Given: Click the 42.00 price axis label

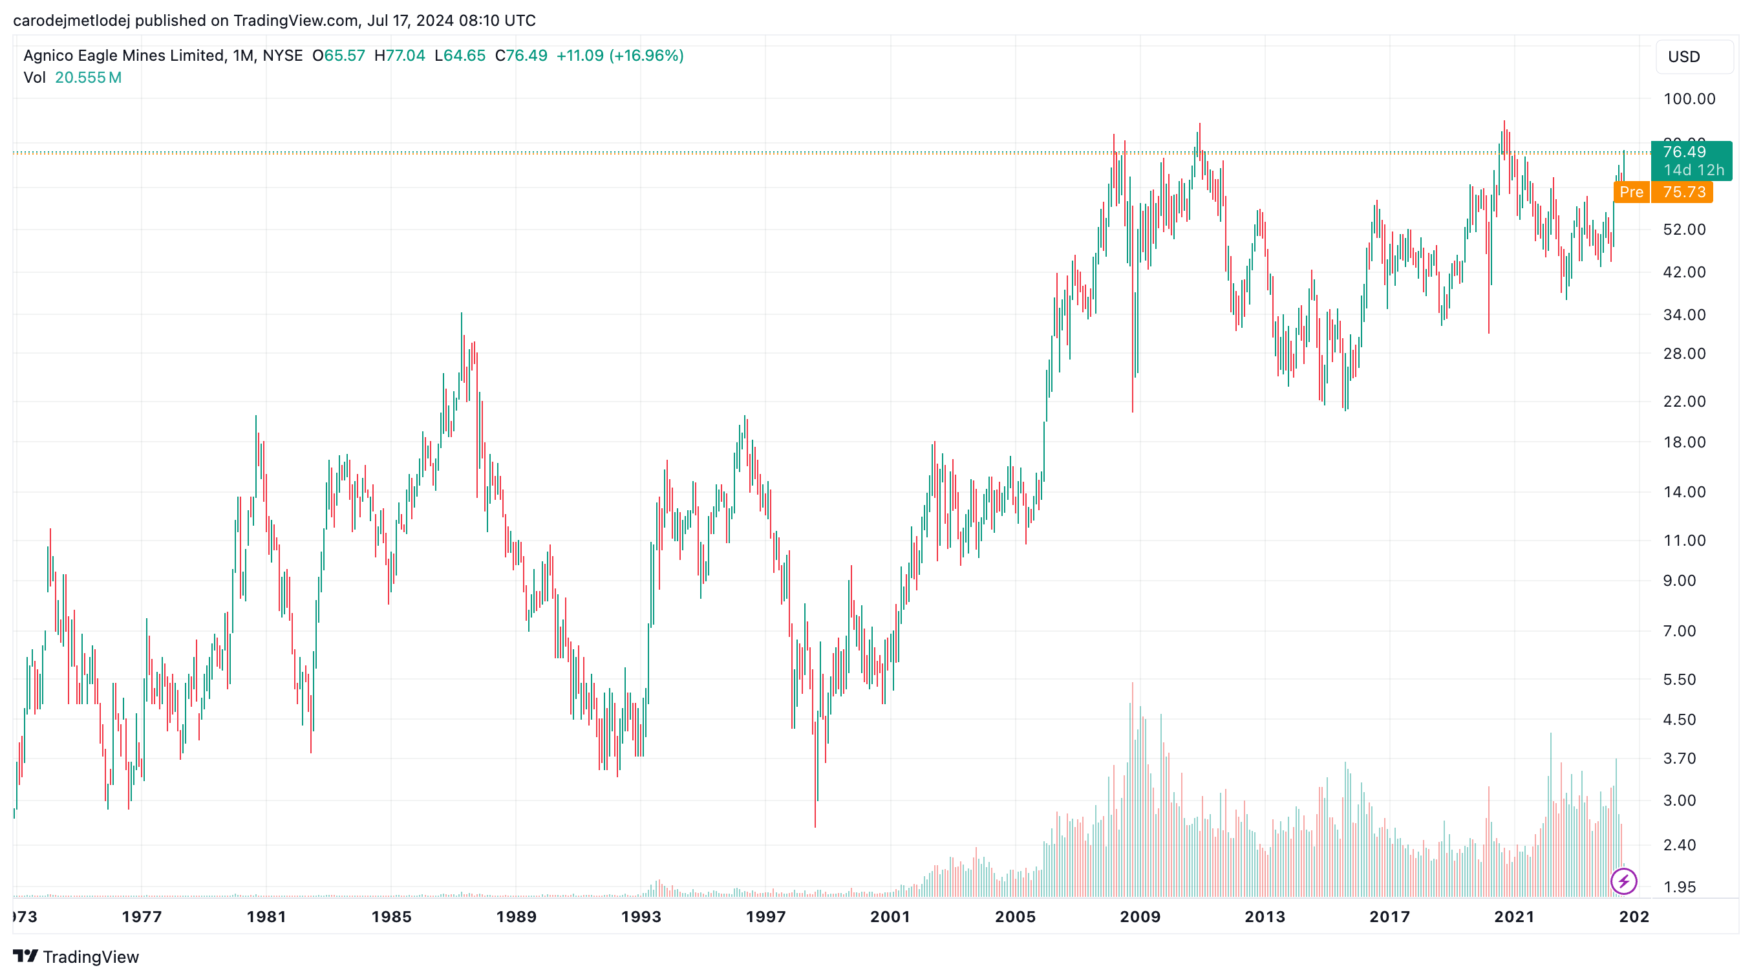Looking at the screenshot, I should point(1685,272).
